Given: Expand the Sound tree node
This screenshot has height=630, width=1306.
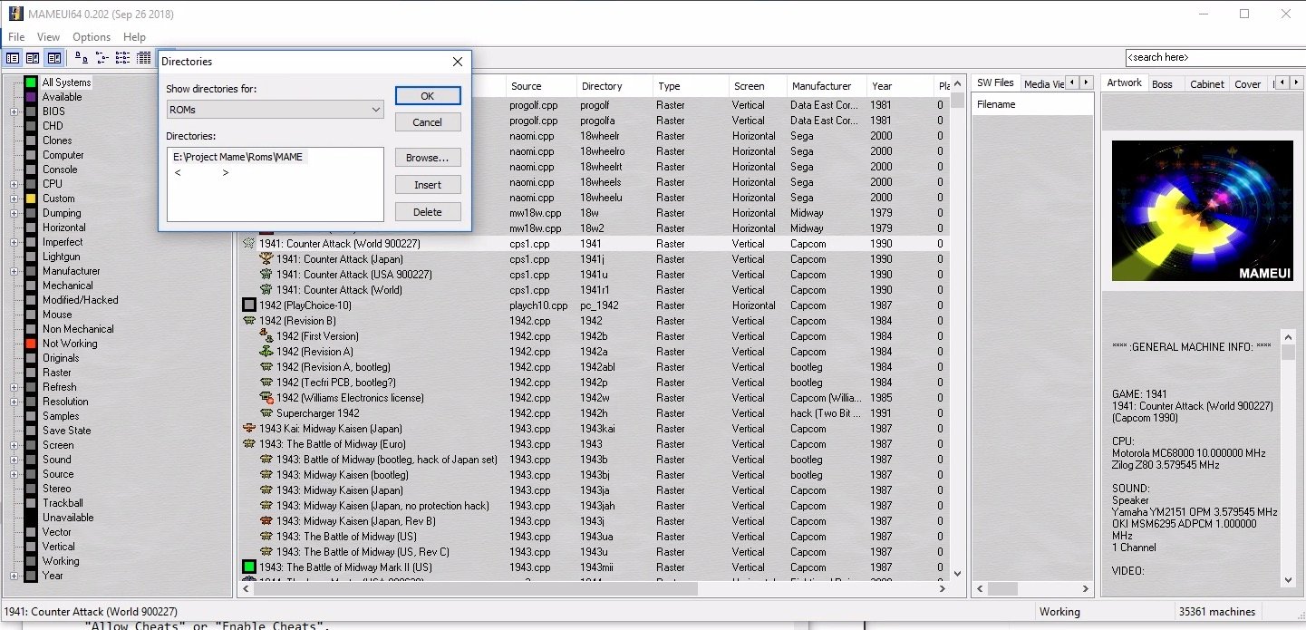Looking at the screenshot, I should pos(14,460).
